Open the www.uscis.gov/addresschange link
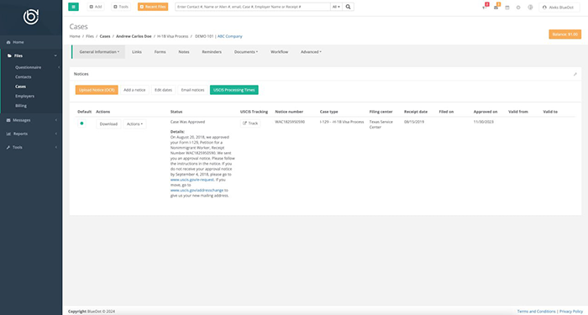 click(197, 190)
